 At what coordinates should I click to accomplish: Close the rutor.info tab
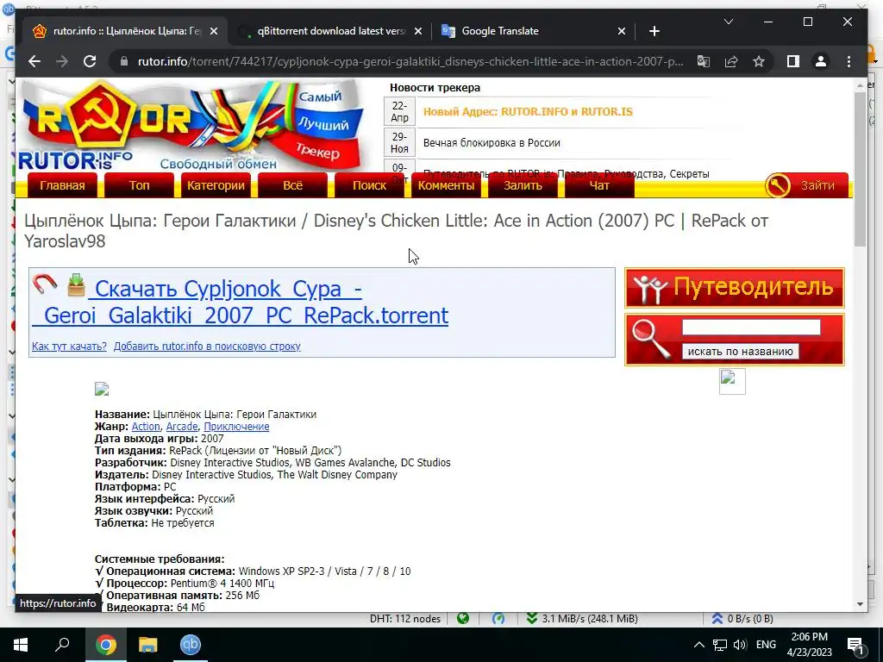[214, 32]
